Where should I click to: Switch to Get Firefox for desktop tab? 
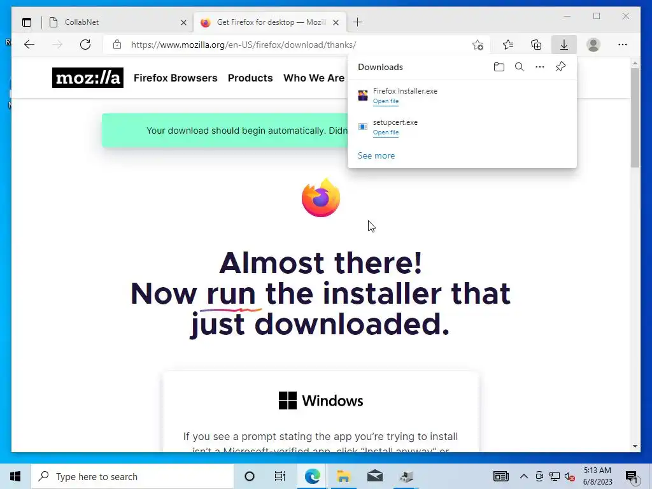(270, 22)
